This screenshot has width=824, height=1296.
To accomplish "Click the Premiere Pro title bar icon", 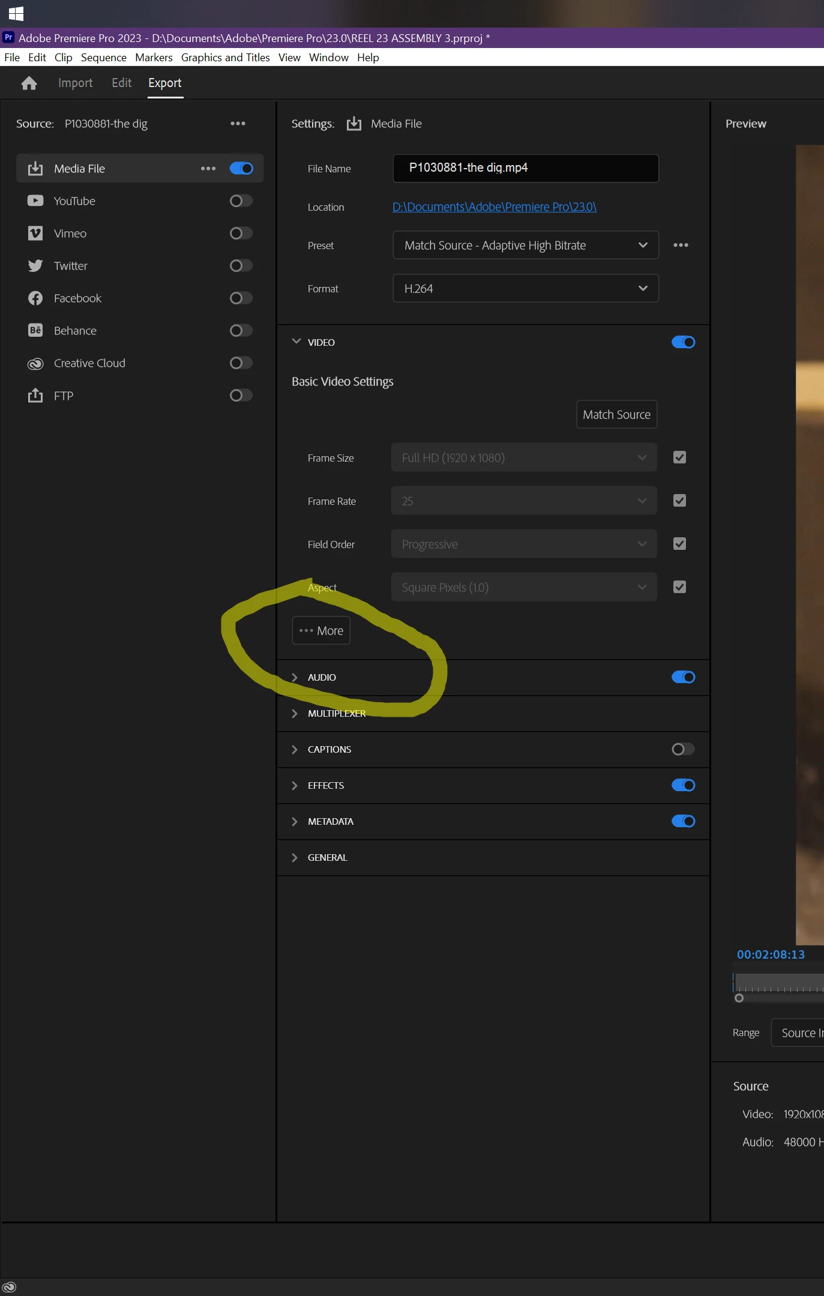I will [8, 37].
